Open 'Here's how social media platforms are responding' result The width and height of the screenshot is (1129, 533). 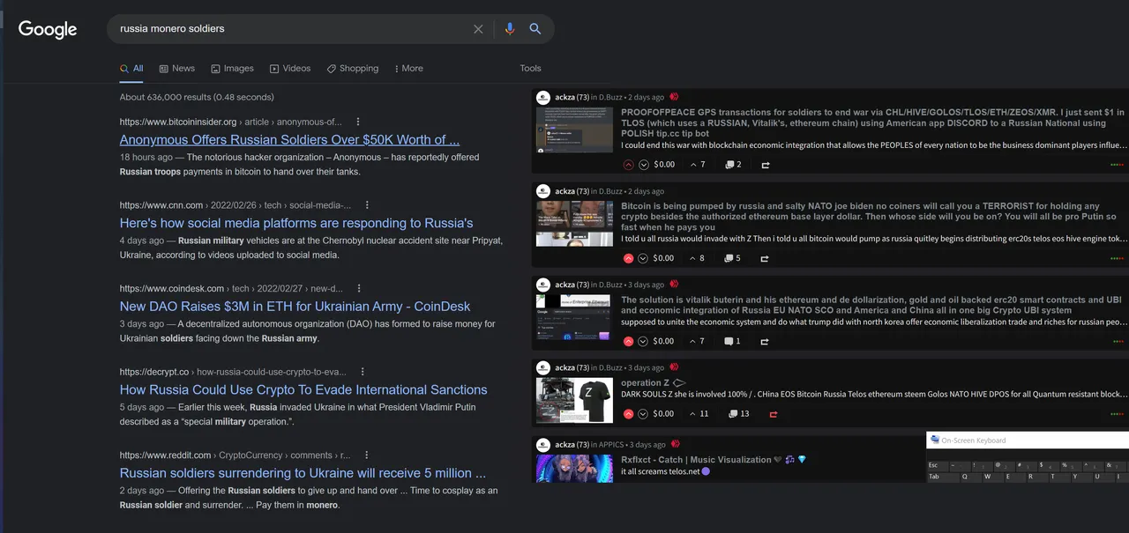(x=296, y=223)
